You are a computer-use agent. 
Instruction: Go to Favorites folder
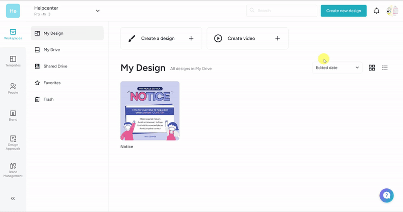click(52, 83)
